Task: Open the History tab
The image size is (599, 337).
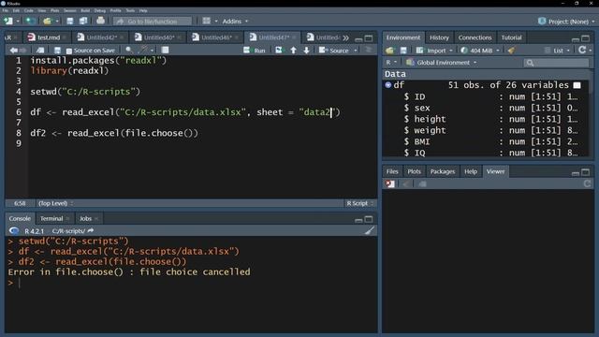Action: [439, 37]
